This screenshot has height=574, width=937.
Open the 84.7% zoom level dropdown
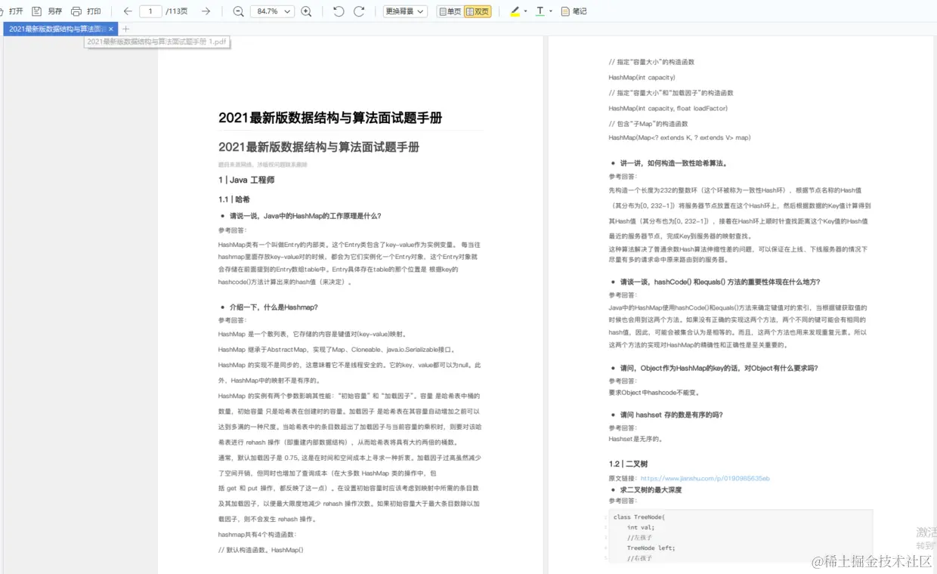pos(272,11)
